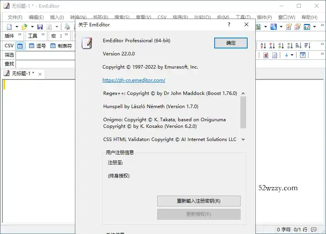Viewport: 326px width, 234px height.
Task: Click 重新输入注册密钥(R) button
Action: pos(199,201)
